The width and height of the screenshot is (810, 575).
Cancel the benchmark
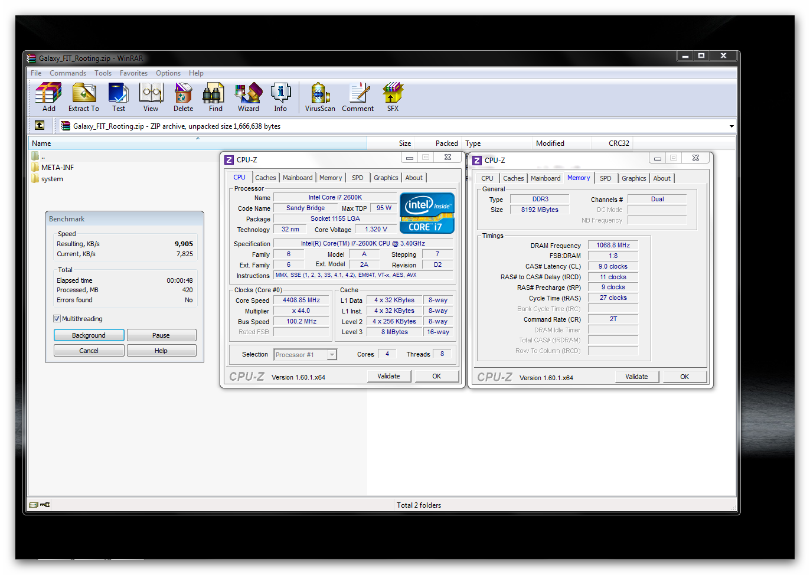pos(89,351)
